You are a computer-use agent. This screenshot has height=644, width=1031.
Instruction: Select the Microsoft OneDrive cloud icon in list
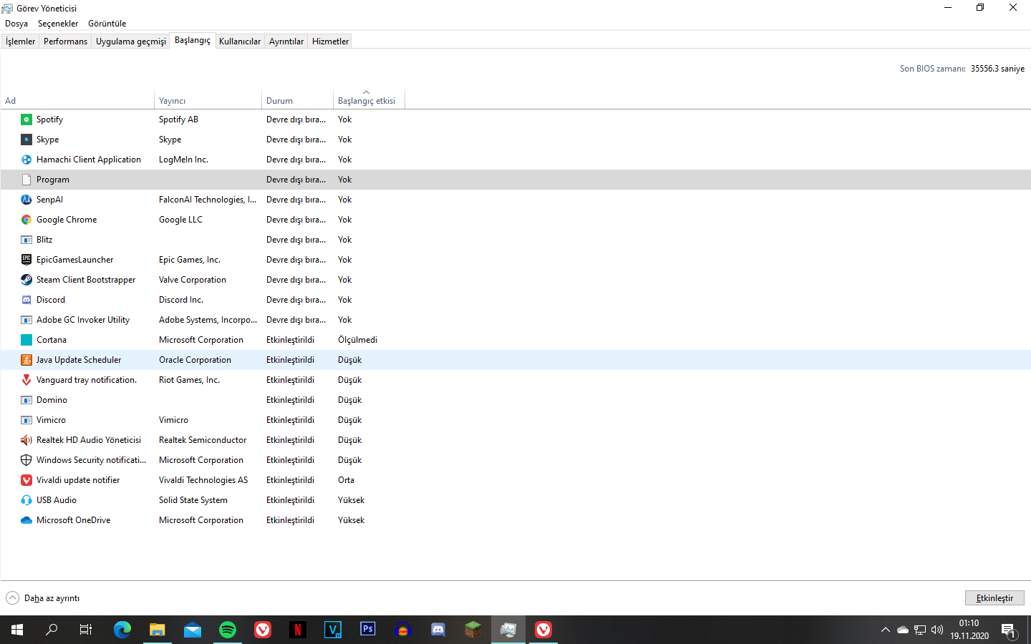point(26,520)
